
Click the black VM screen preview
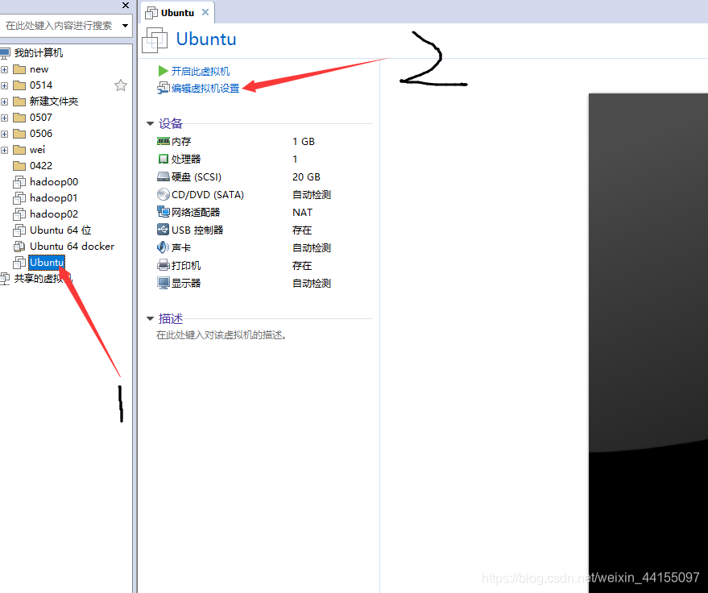[x=648, y=343]
